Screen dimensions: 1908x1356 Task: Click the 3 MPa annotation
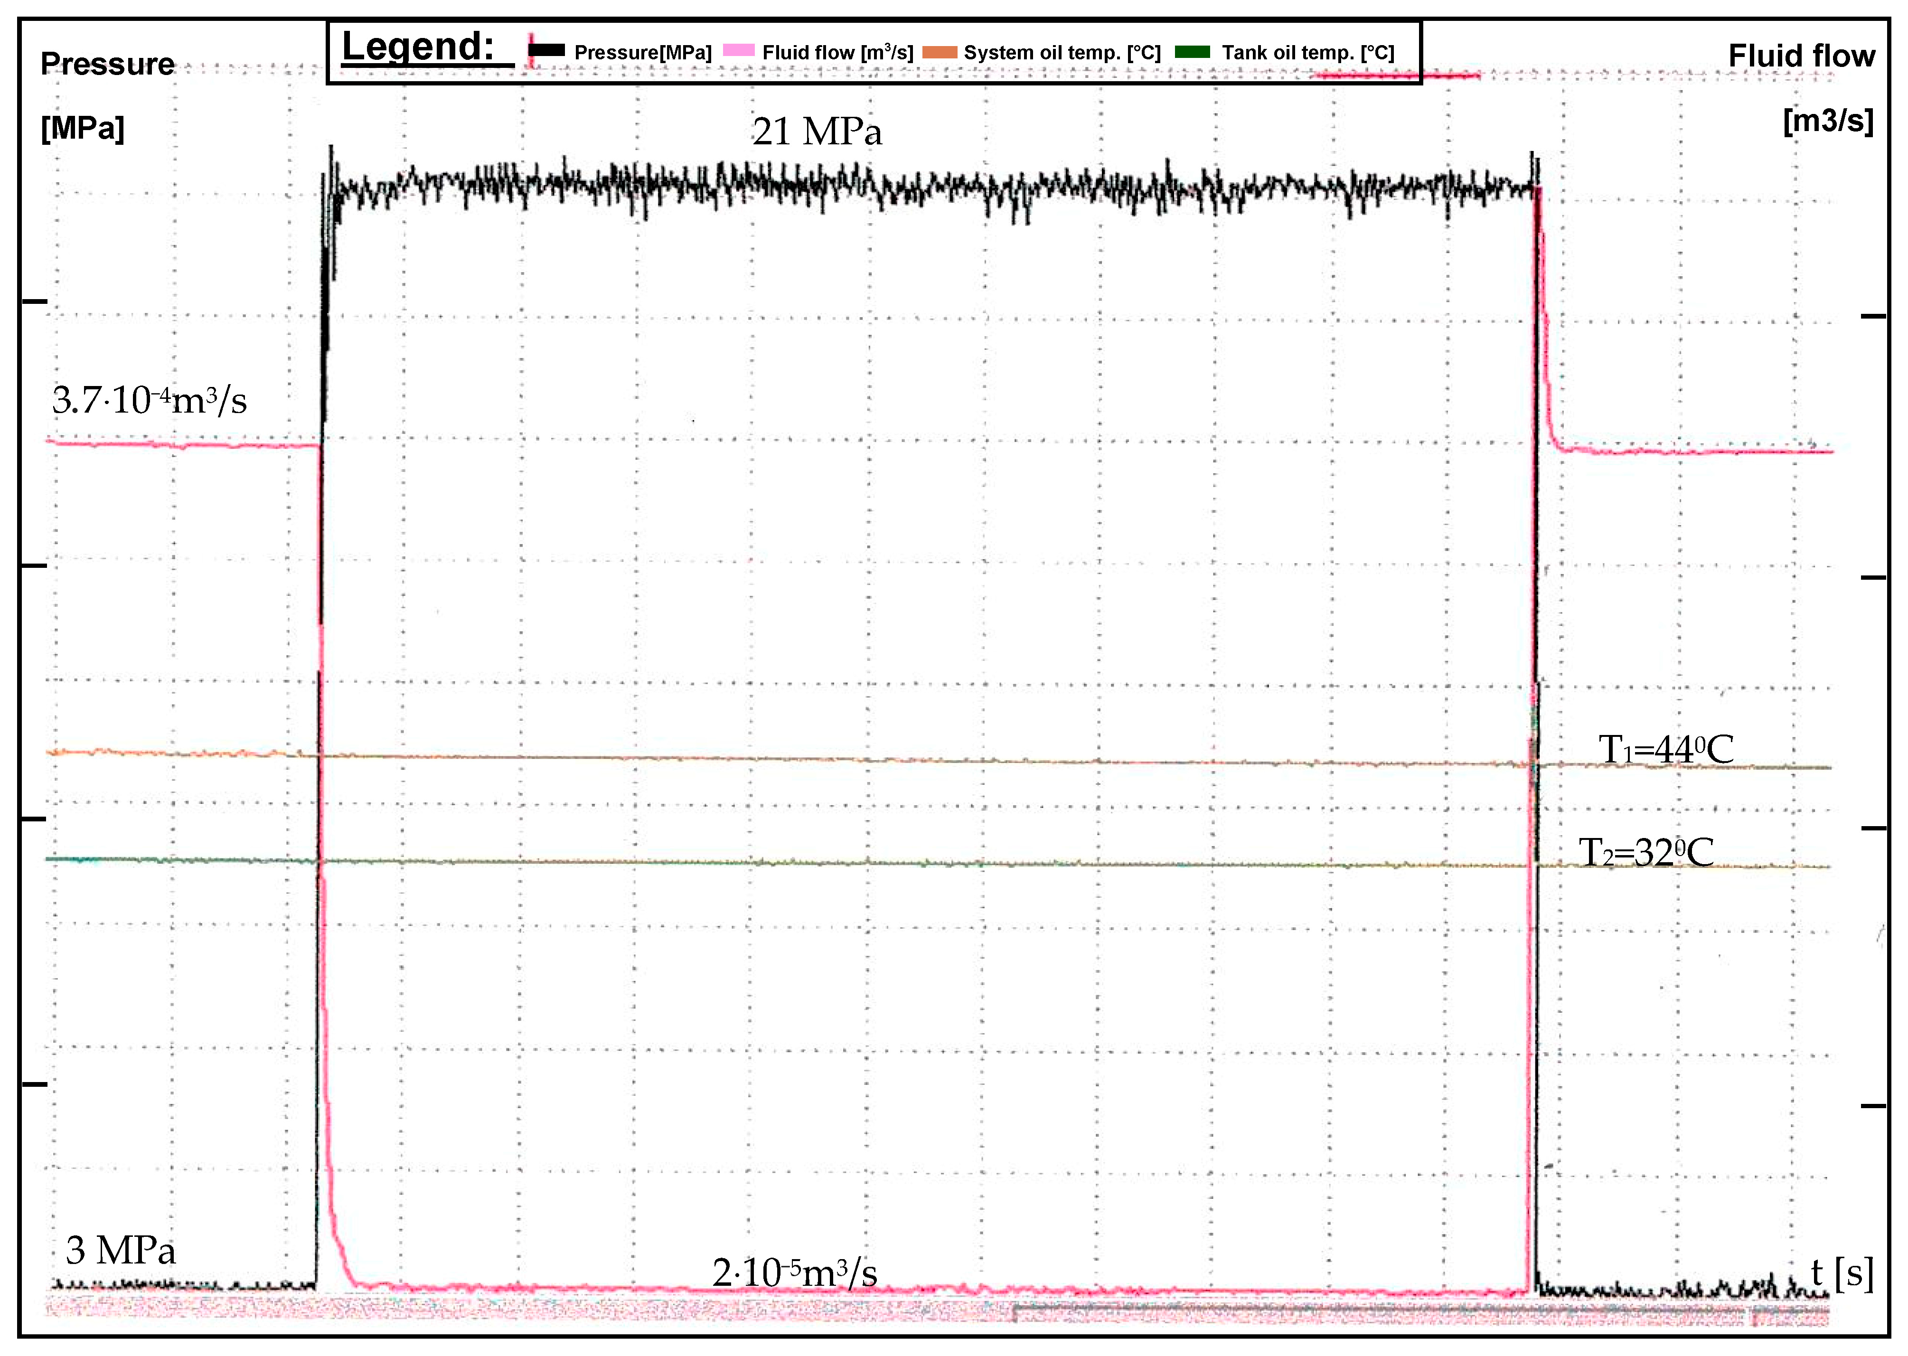pos(121,1250)
